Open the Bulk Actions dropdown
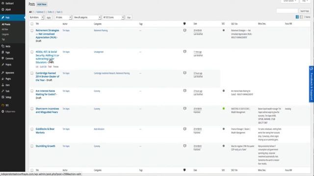Screen dimensions: 314x176 tap(36, 18)
